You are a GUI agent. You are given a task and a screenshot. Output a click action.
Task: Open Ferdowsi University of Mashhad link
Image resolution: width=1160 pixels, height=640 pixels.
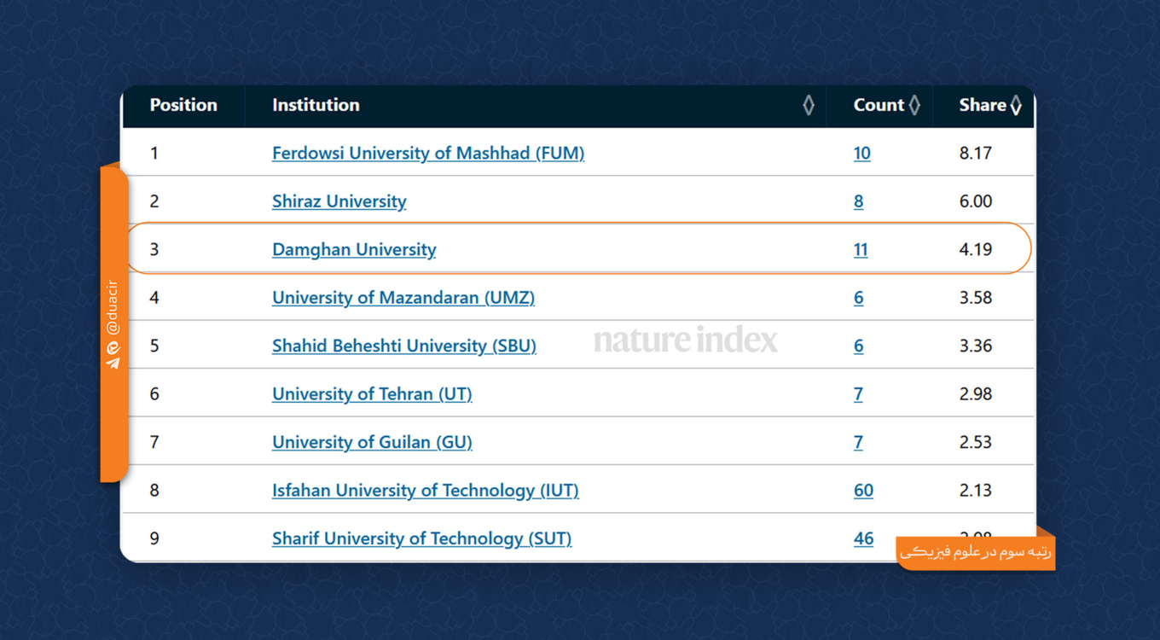pyautogui.click(x=427, y=154)
